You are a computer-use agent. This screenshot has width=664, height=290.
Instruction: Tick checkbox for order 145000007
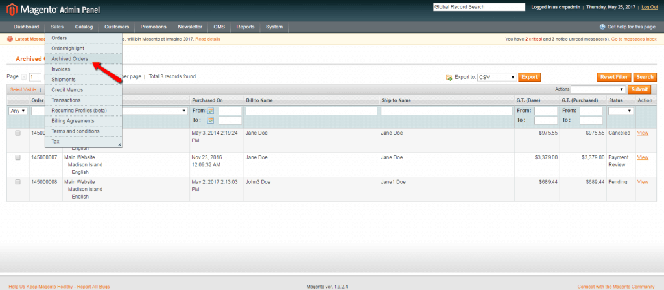pyautogui.click(x=18, y=157)
